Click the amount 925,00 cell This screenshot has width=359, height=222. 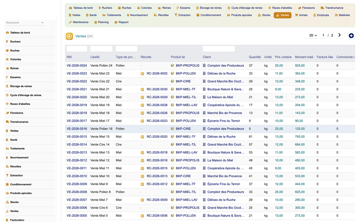[x=300, y=65]
